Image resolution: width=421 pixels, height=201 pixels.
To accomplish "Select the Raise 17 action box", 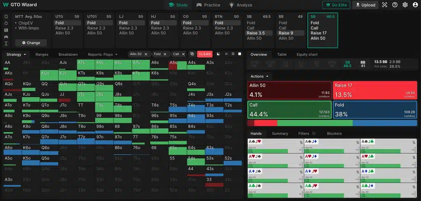I will [x=375, y=90].
